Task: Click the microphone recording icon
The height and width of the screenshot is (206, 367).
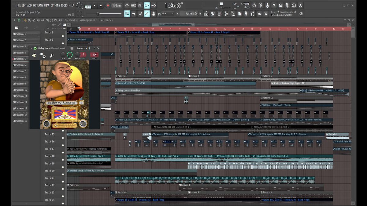Action: 267,5
